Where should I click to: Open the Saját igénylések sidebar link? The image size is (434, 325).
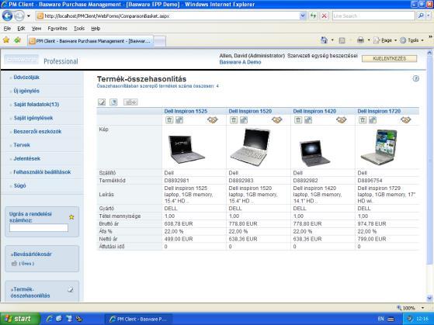[33, 118]
